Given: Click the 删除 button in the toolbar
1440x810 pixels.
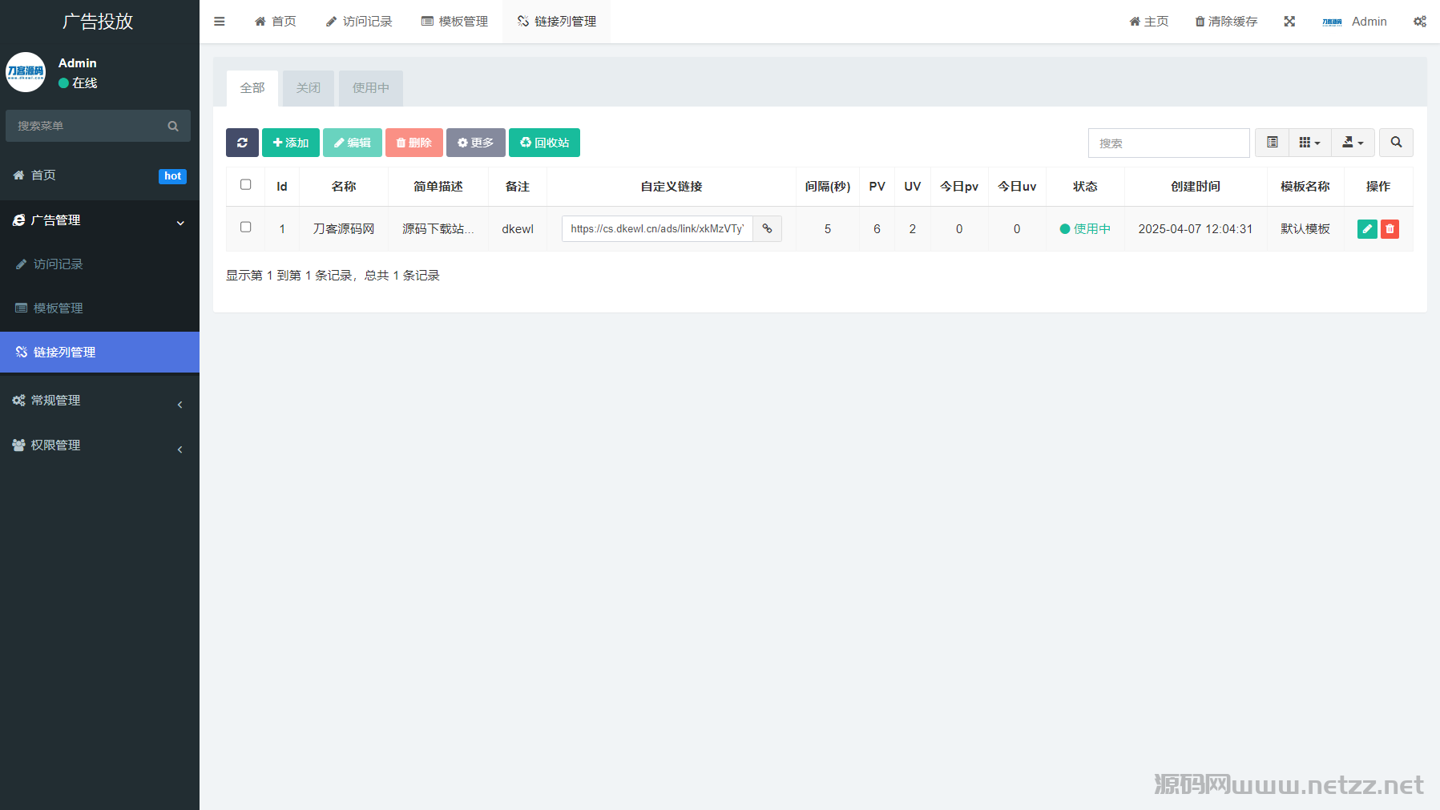Looking at the screenshot, I should click(414, 143).
